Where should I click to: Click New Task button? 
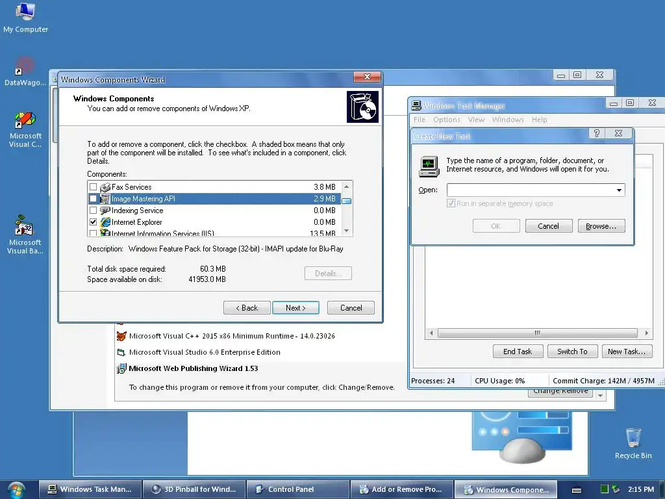coord(627,352)
